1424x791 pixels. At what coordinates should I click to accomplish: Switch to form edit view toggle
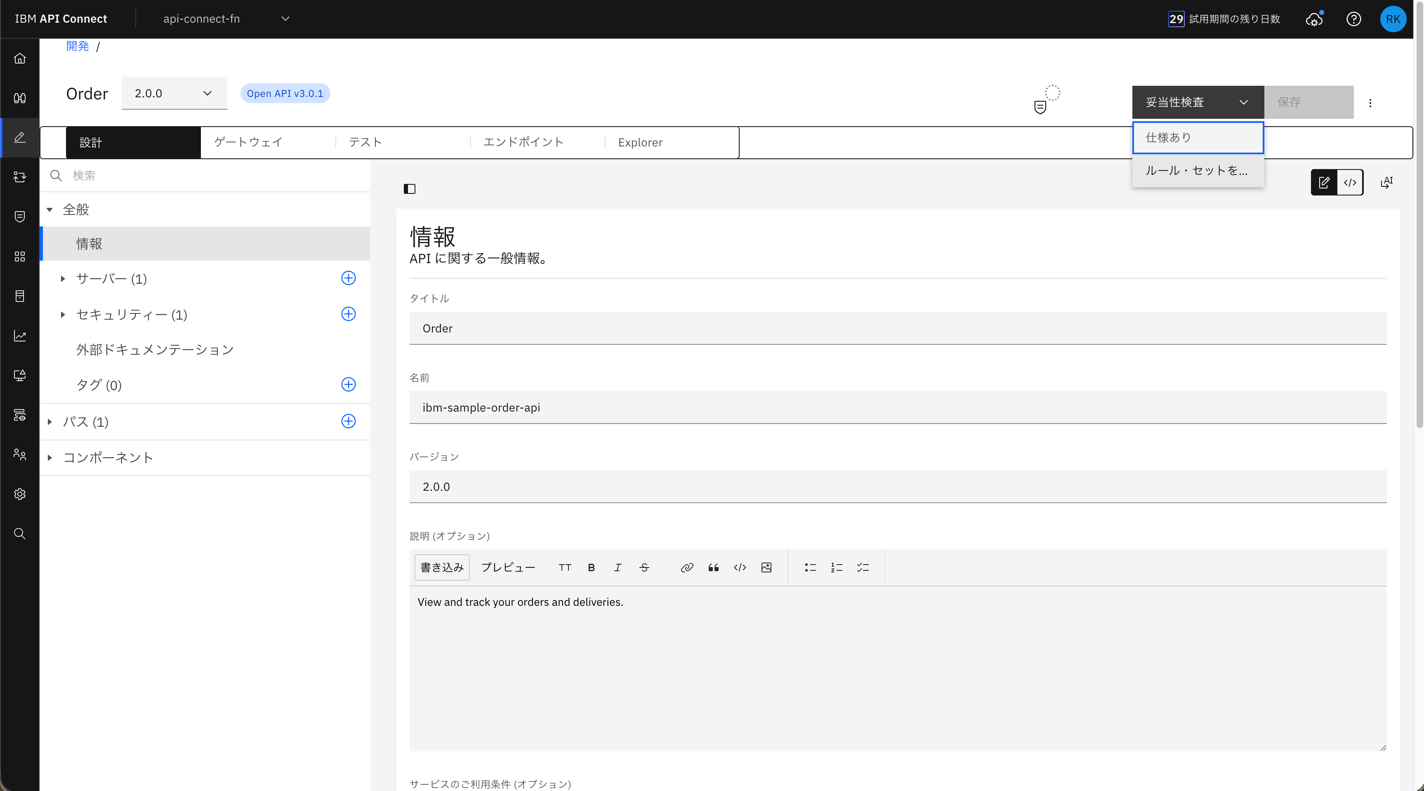coord(1324,182)
